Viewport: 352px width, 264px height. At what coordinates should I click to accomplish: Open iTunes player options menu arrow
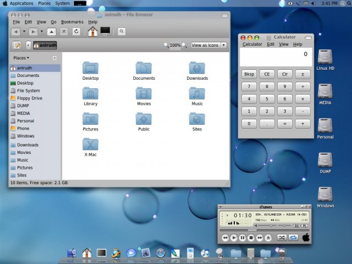[221, 207]
